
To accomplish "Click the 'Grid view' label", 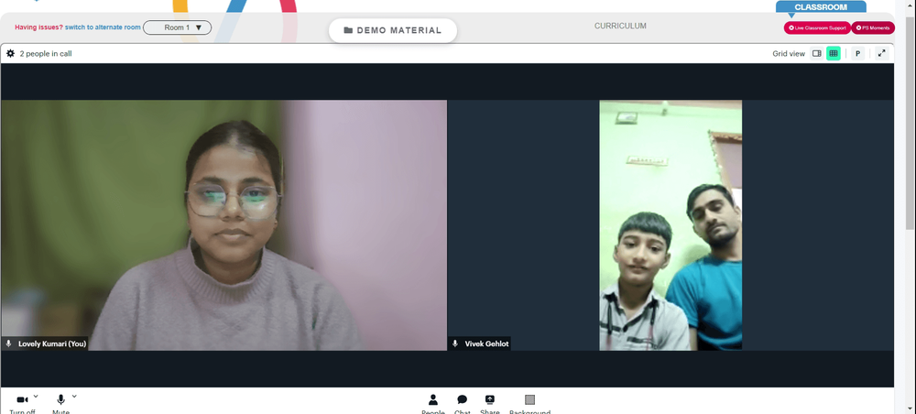I will [789, 54].
